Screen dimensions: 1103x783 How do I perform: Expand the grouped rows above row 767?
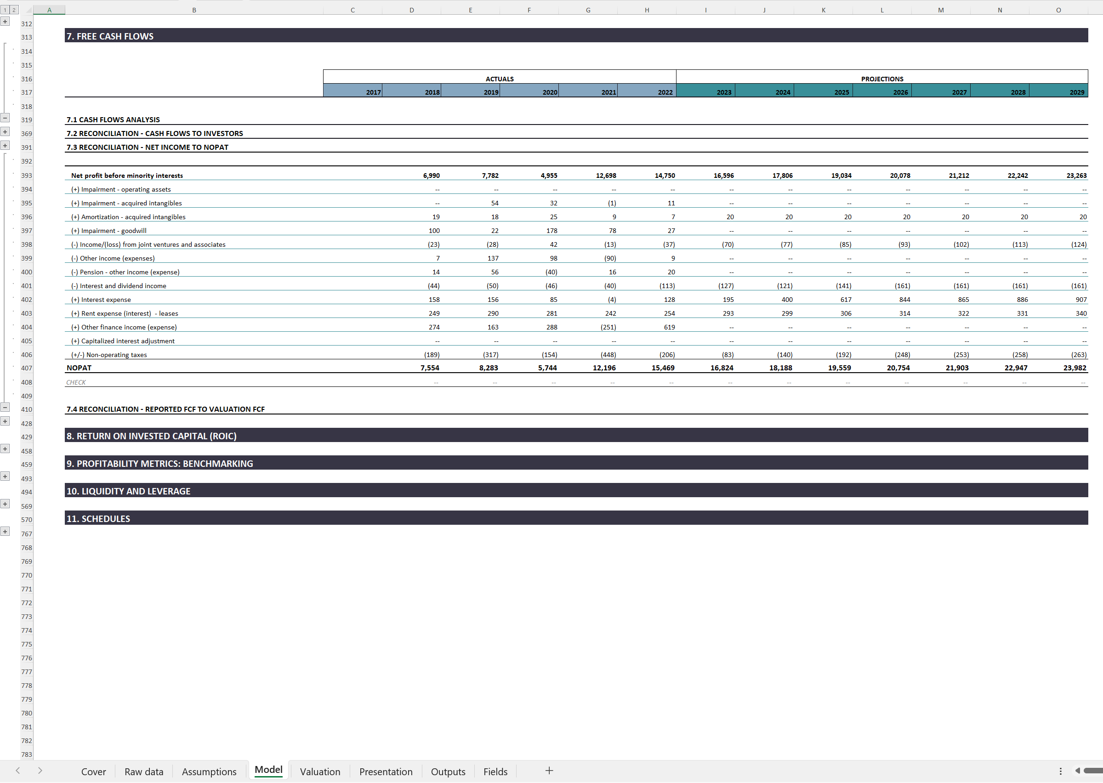[x=6, y=531]
